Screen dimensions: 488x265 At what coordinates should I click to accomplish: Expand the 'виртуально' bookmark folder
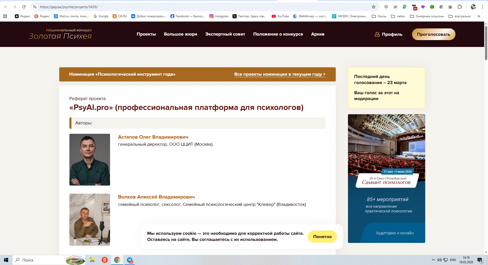point(460,16)
